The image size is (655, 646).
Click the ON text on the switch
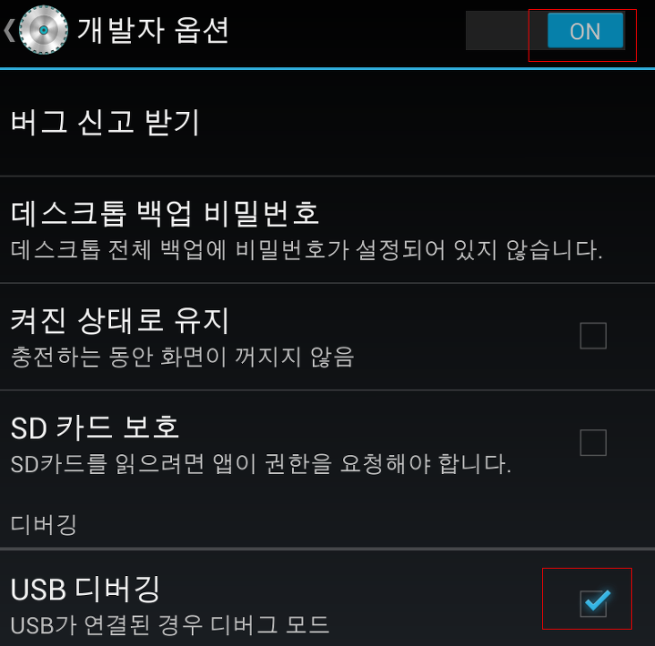tap(585, 31)
